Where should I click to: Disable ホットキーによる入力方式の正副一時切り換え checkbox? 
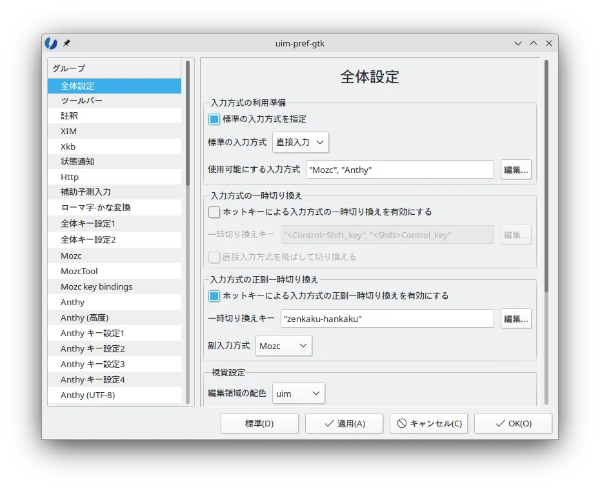point(214,295)
